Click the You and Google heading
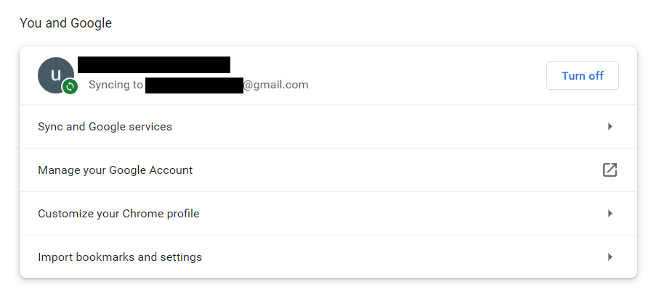The width and height of the screenshot is (659, 292). (65, 23)
